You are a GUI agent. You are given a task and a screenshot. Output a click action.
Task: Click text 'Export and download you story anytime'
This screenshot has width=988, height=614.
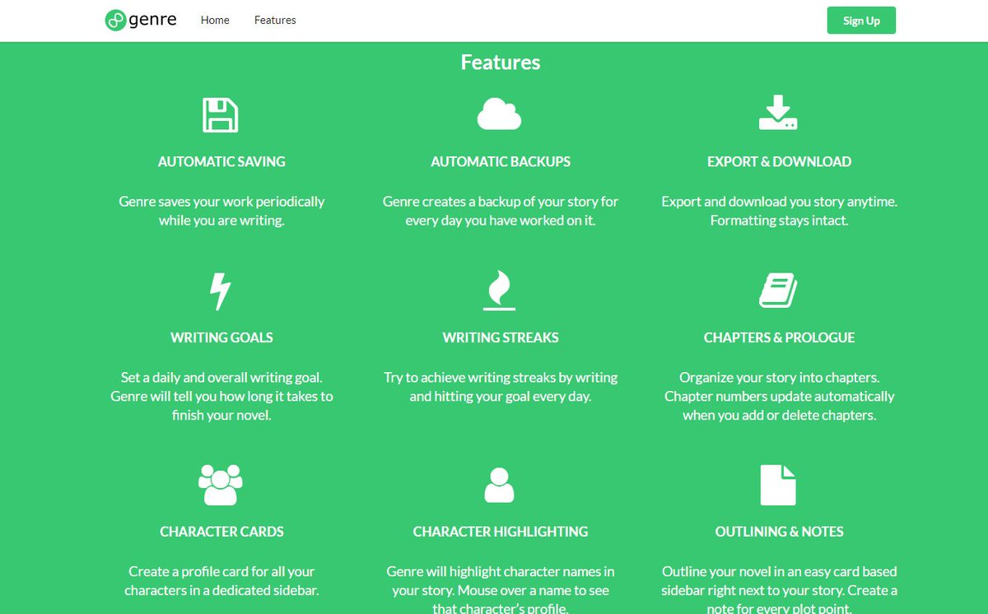tap(779, 202)
